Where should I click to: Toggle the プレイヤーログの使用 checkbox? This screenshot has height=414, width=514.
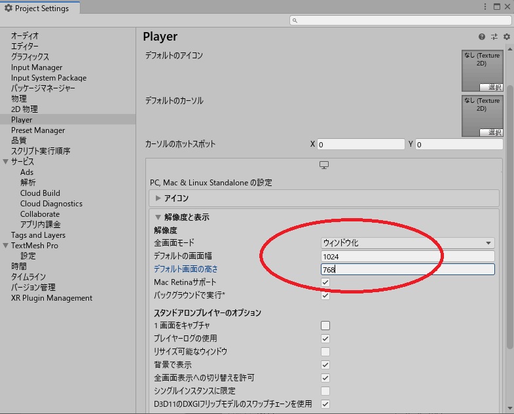325,339
